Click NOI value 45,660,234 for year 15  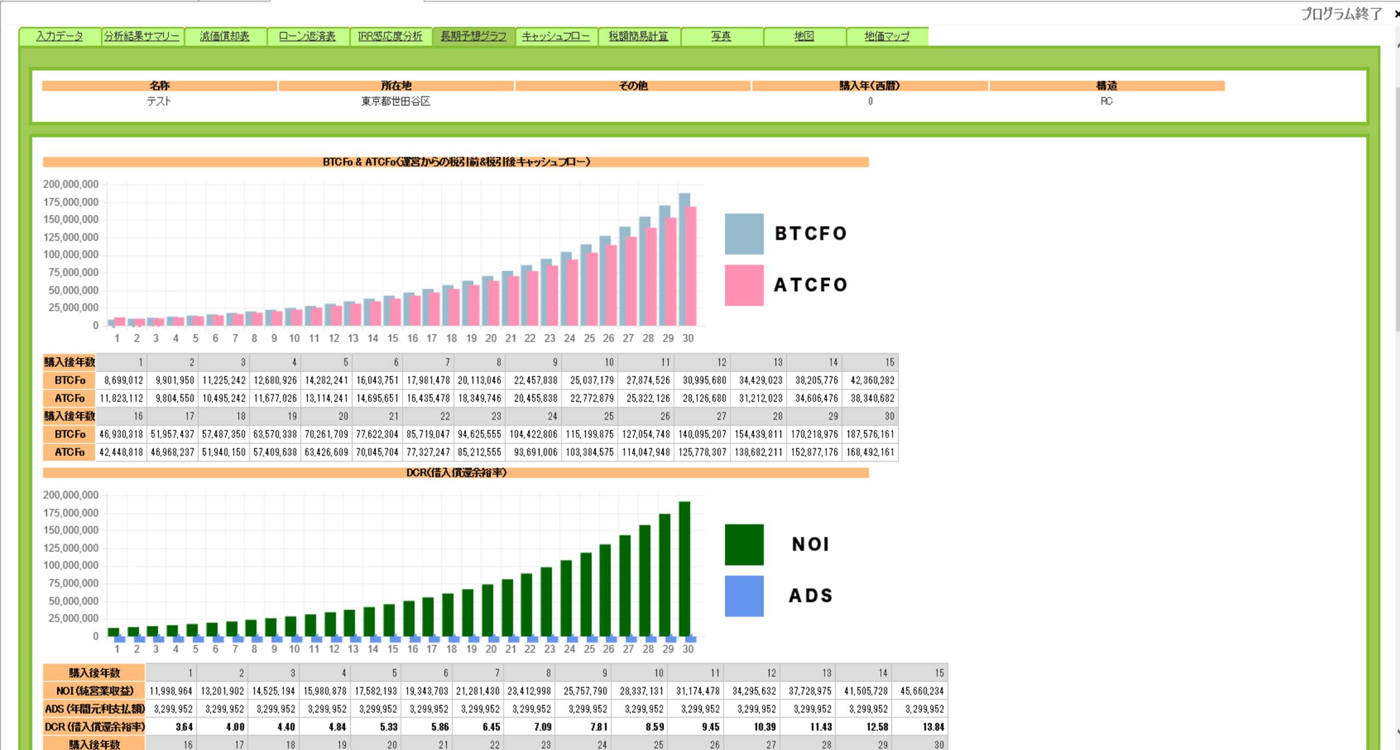point(922,691)
